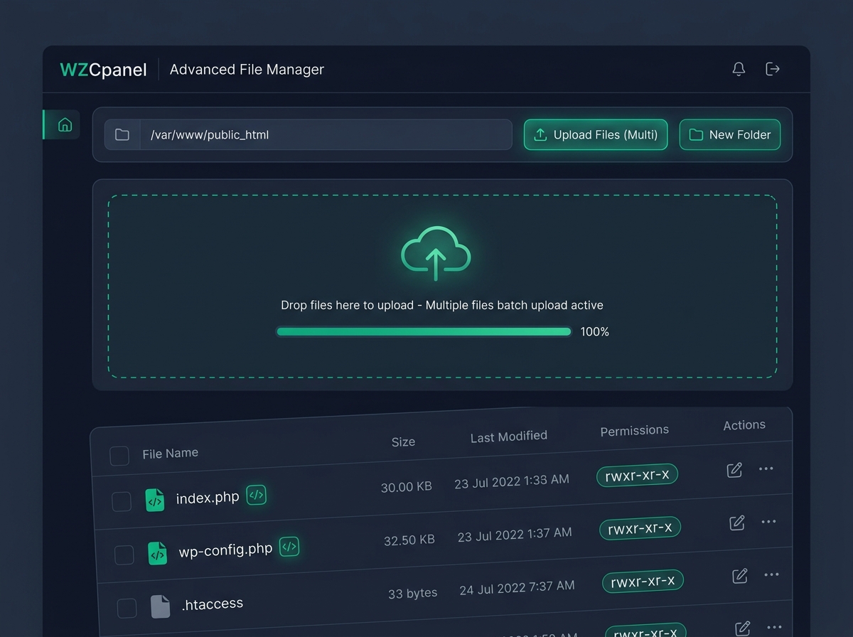Click the cloud upload icon
Screen dimensions: 853x637
436,252
